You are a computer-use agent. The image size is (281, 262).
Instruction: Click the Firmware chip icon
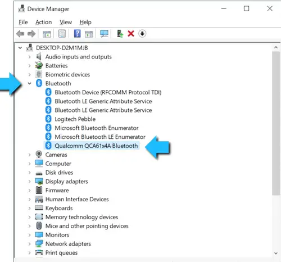click(39, 190)
